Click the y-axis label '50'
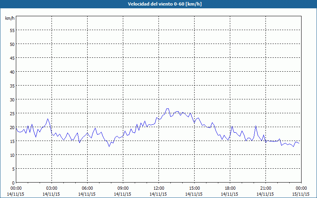 [x=12, y=44]
